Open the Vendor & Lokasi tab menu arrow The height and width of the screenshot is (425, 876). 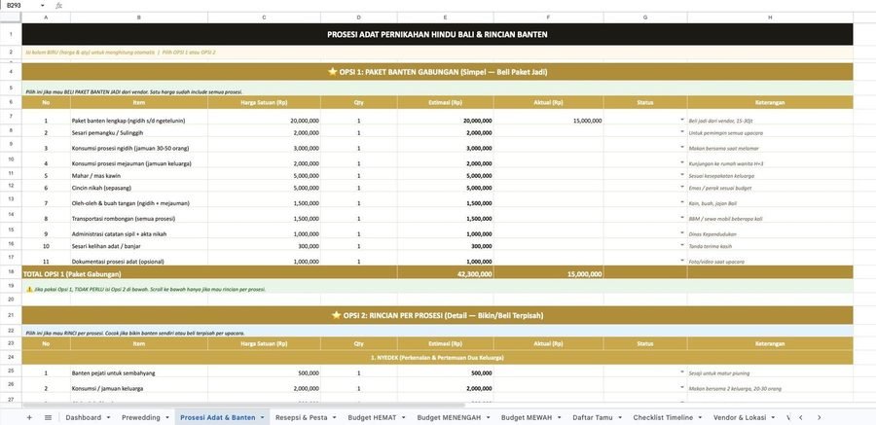coord(773,418)
